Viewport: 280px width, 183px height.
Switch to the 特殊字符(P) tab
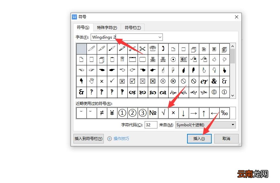pyautogui.click(x=107, y=28)
